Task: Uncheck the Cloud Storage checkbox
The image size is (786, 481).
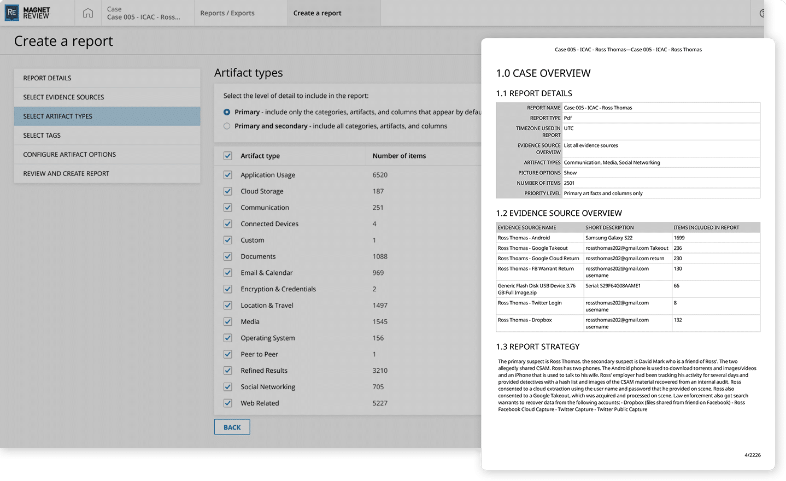Action: pos(228,191)
